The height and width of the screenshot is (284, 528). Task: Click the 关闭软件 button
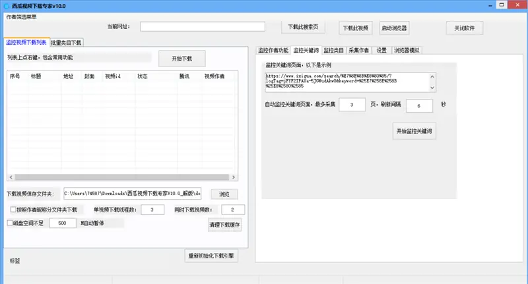[x=465, y=28]
